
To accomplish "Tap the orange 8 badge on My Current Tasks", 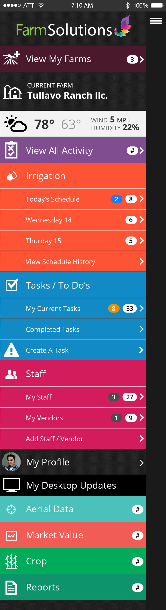I will 114,309.
